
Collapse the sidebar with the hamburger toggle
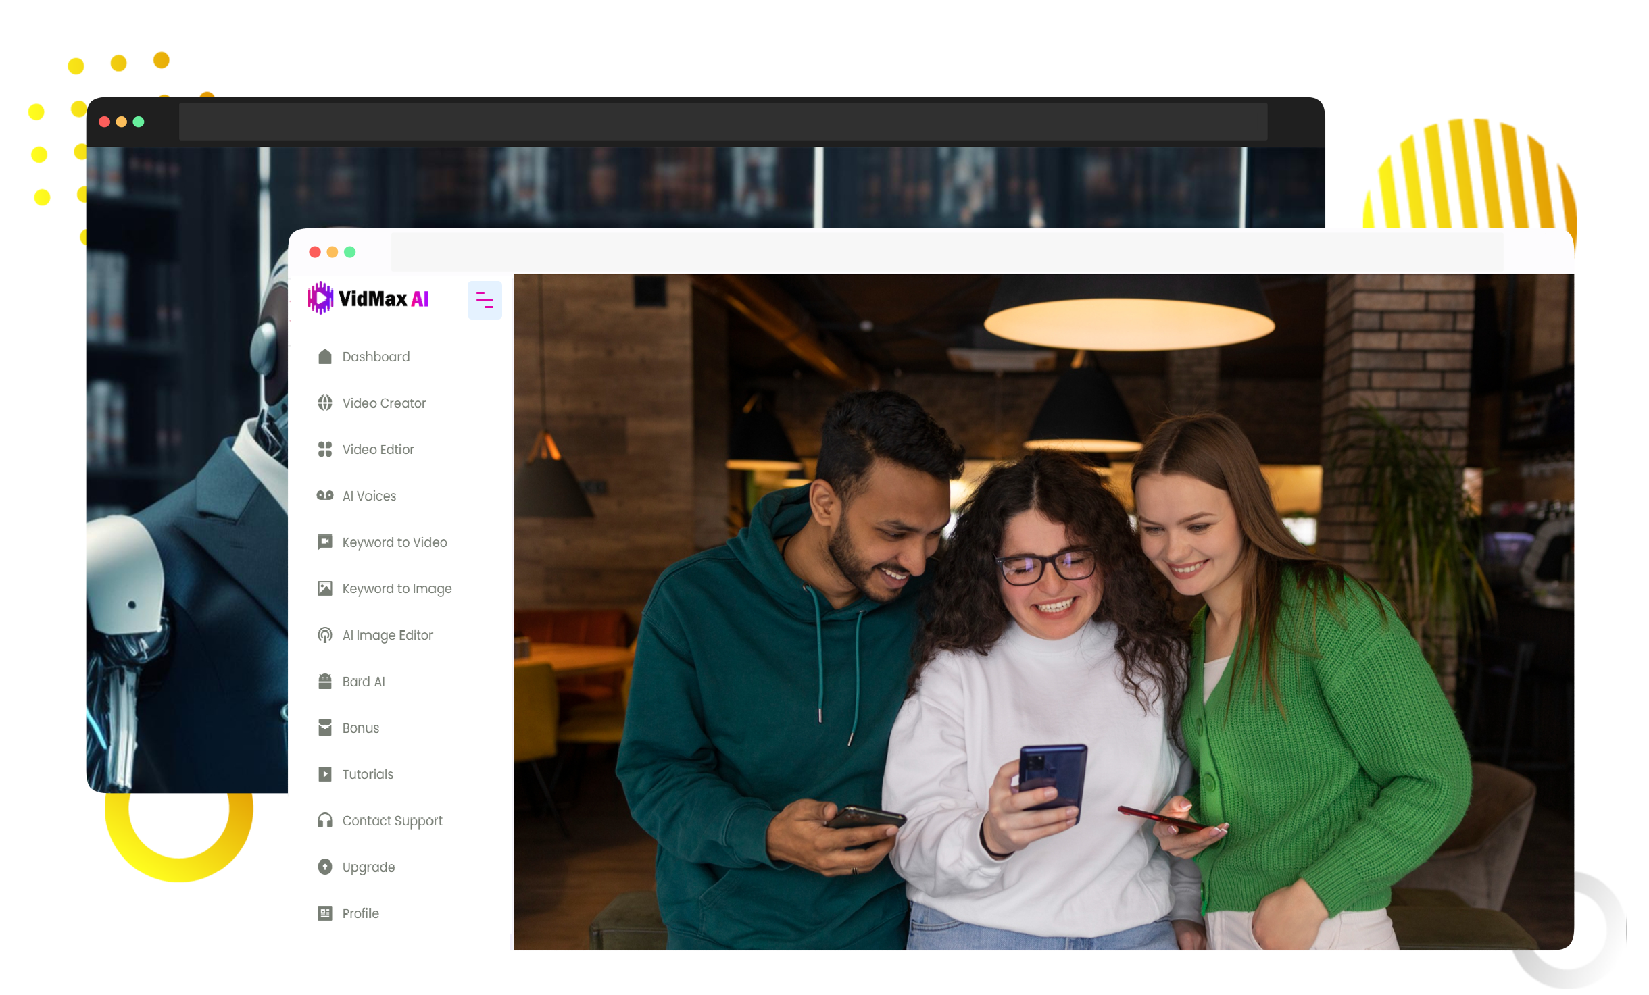click(x=485, y=300)
